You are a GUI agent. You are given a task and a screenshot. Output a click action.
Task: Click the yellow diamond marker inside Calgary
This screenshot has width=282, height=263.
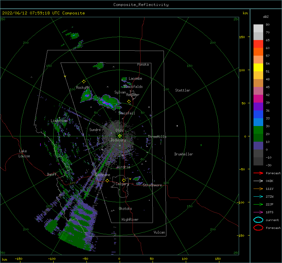124,180
